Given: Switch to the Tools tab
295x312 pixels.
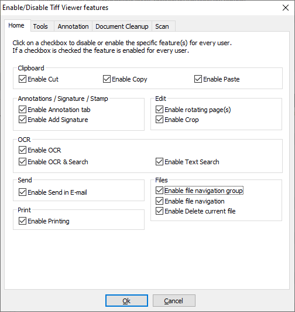Looking at the screenshot, I should click(x=40, y=26).
